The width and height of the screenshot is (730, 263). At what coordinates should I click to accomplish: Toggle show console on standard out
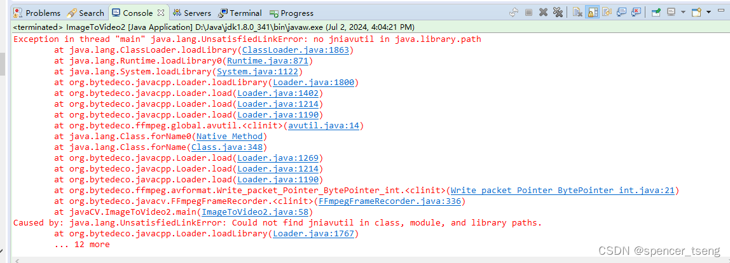click(x=622, y=12)
